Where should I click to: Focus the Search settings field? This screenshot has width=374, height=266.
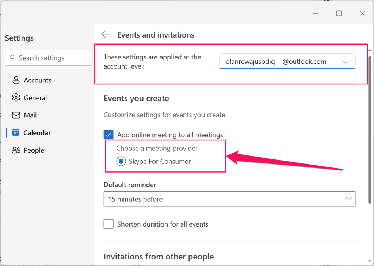(53, 58)
